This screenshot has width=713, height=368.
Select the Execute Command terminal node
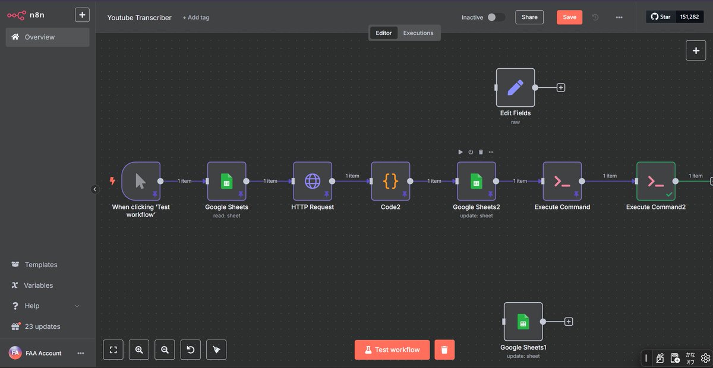(562, 181)
